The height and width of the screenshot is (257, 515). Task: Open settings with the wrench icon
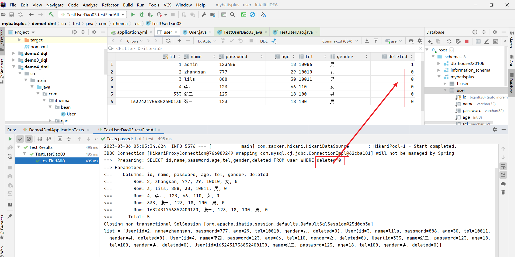tap(204, 15)
